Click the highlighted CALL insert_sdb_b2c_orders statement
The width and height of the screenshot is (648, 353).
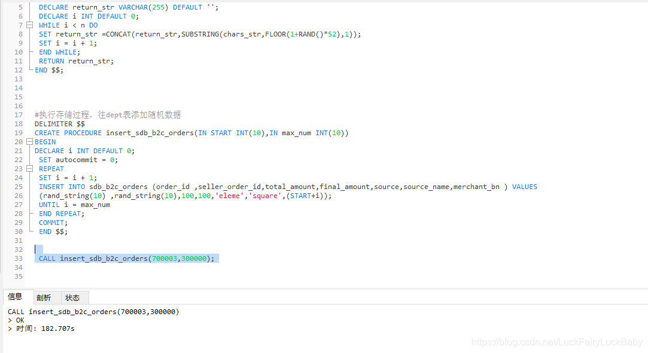(126, 258)
